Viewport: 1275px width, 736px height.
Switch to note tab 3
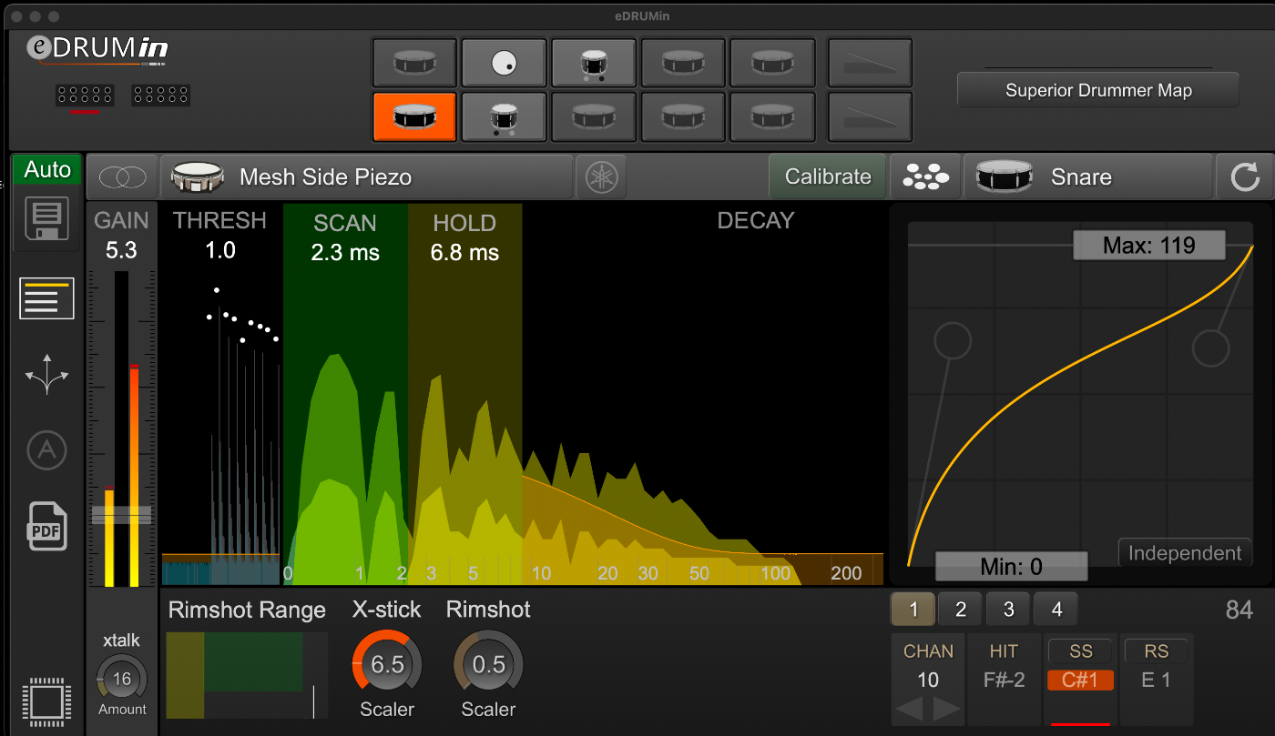[1008, 610]
